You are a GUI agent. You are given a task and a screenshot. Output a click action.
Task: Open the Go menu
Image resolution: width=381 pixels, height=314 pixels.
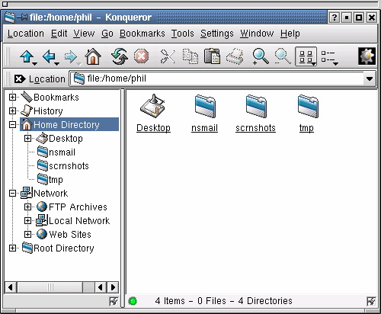click(x=107, y=34)
